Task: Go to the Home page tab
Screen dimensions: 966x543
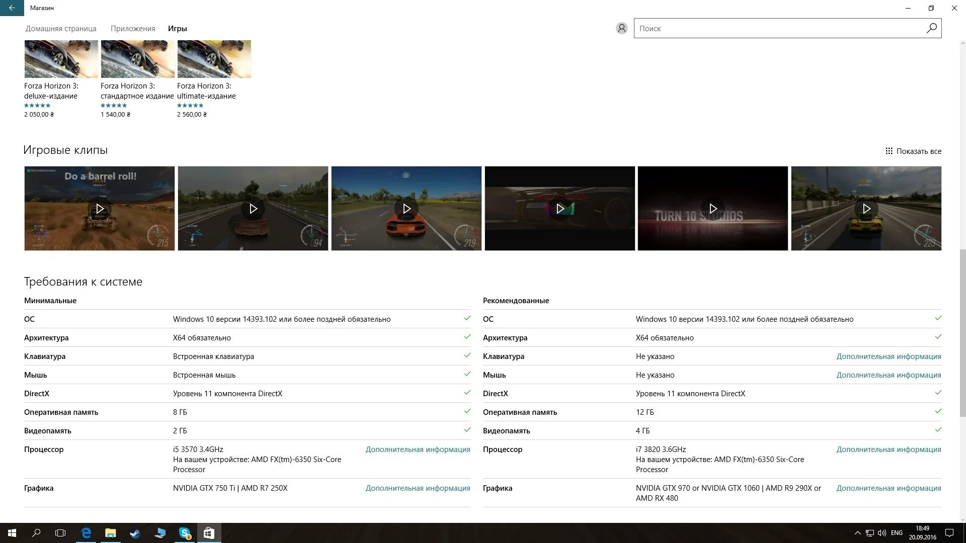Action: (61, 29)
